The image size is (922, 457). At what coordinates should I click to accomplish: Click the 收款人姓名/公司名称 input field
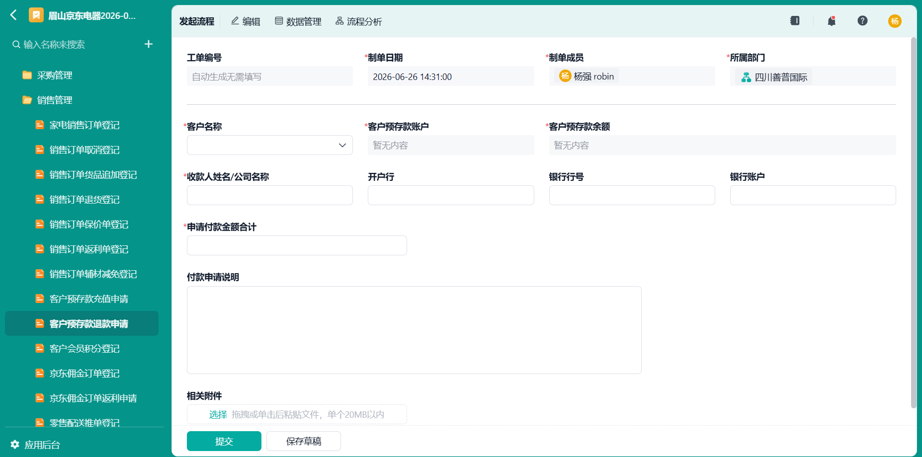click(x=270, y=195)
